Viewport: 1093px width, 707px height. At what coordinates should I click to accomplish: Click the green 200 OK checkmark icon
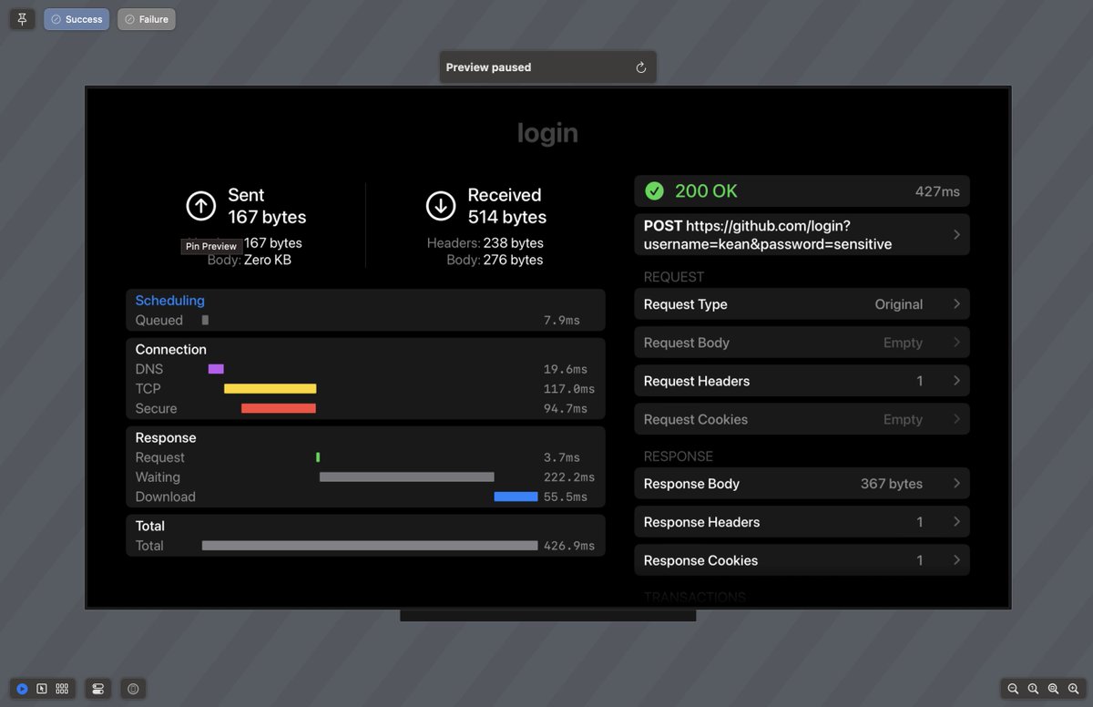[x=654, y=191]
